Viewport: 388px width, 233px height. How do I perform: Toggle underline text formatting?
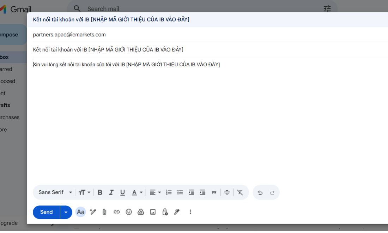(x=122, y=192)
